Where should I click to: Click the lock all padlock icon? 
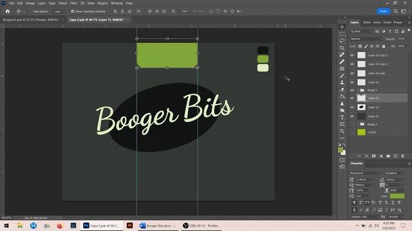[384, 46]
